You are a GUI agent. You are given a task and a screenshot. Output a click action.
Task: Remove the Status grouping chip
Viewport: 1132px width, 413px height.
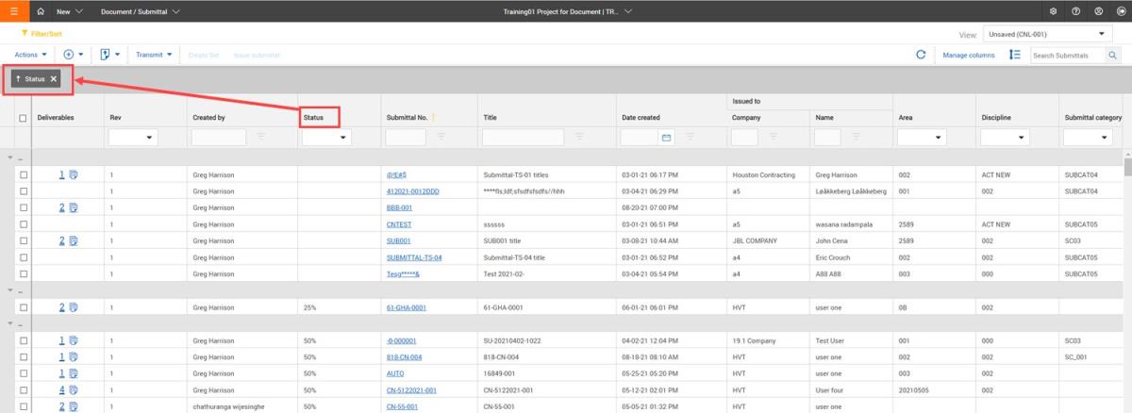(54, 79)
